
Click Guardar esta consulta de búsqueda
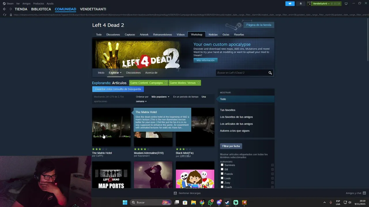(x=118, y=89)
